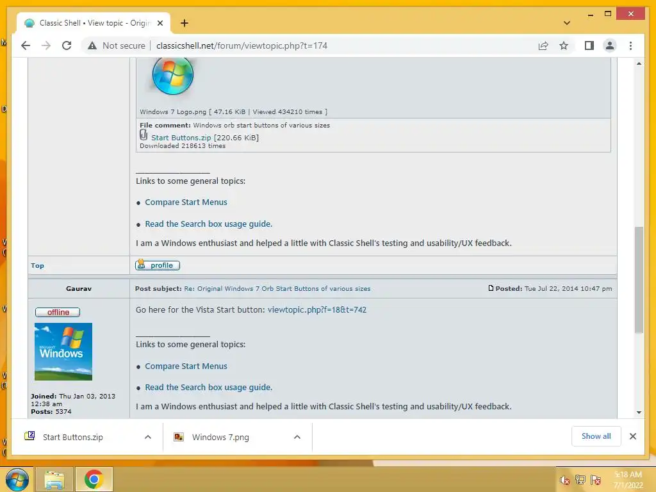
Task: Click the page scrollbar down arrow
Action: click(639, 413)
